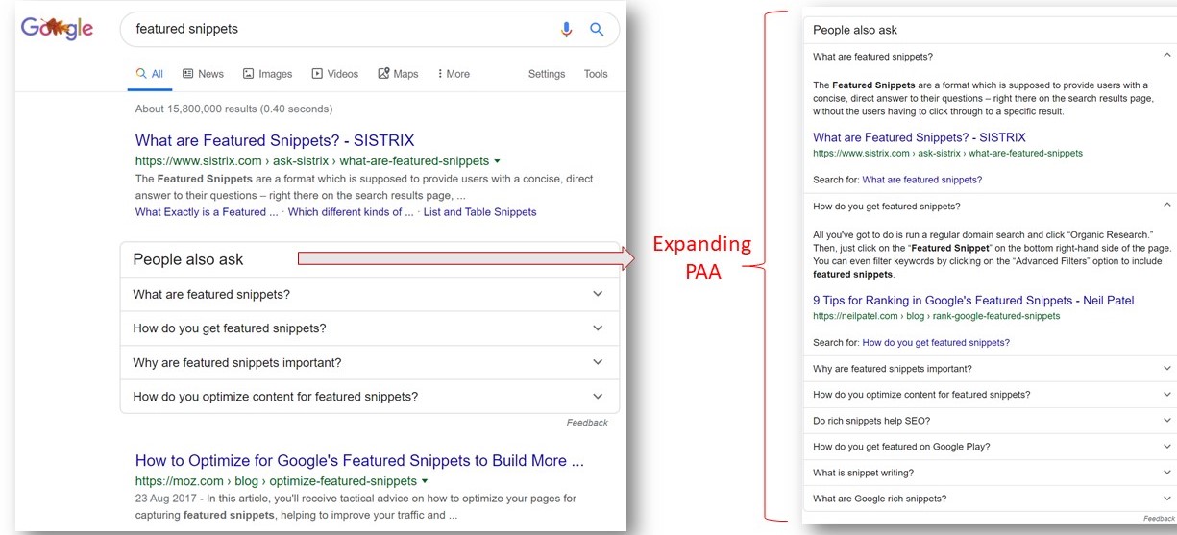Open the Videos search tab
This screenshot has height=535, width=1177.
pyautogui.click(x=334, y=74)
